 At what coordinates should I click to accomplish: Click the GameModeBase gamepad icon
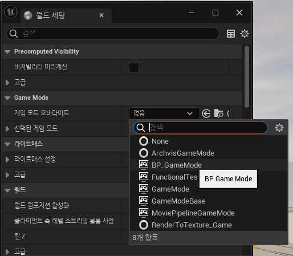point(144,201)
